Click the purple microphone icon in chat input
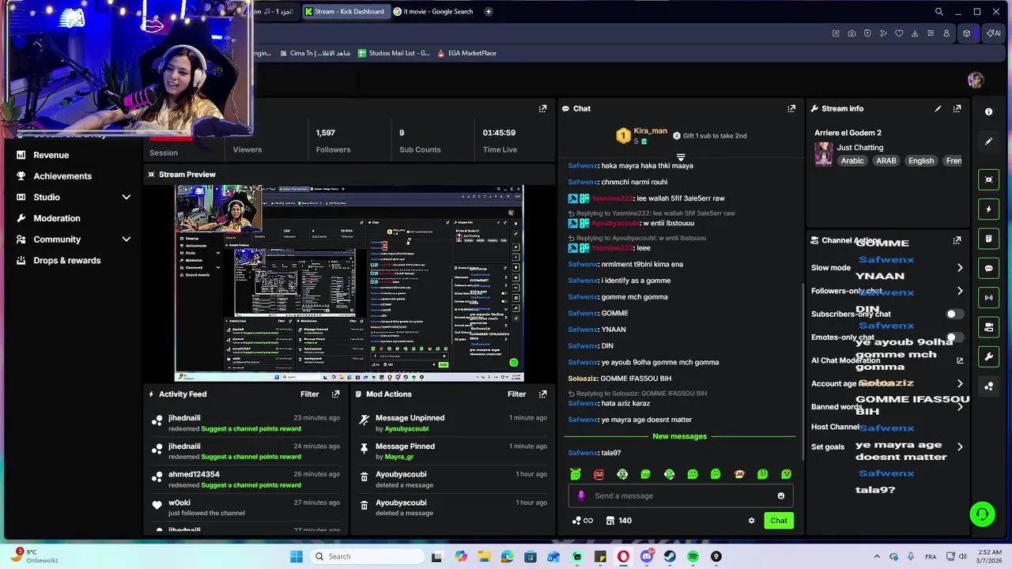The image size is (1012, 569). [581, 496]
